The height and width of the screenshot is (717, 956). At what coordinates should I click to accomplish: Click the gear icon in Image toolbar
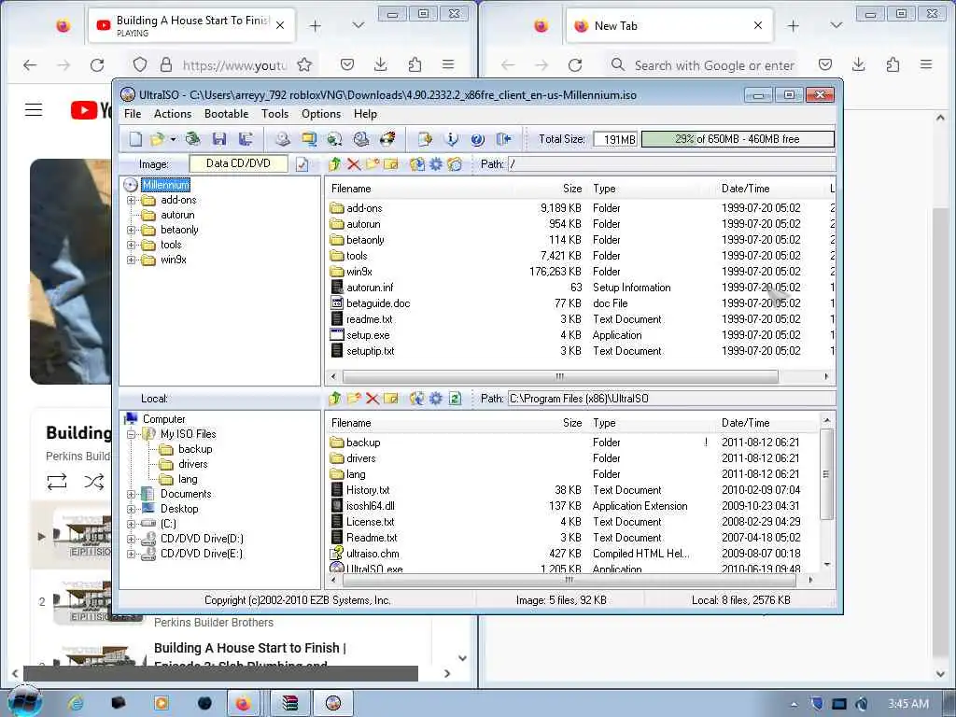coord(436,164)
